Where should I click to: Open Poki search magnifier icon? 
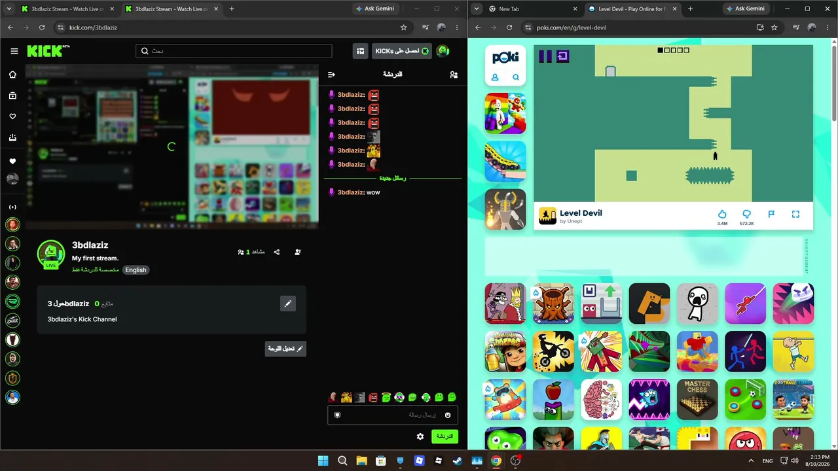coord(516,77)
